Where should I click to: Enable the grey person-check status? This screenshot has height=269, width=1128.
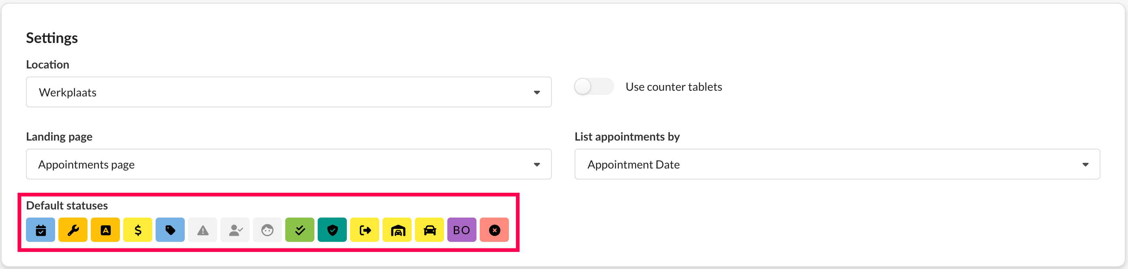(235, 230)
